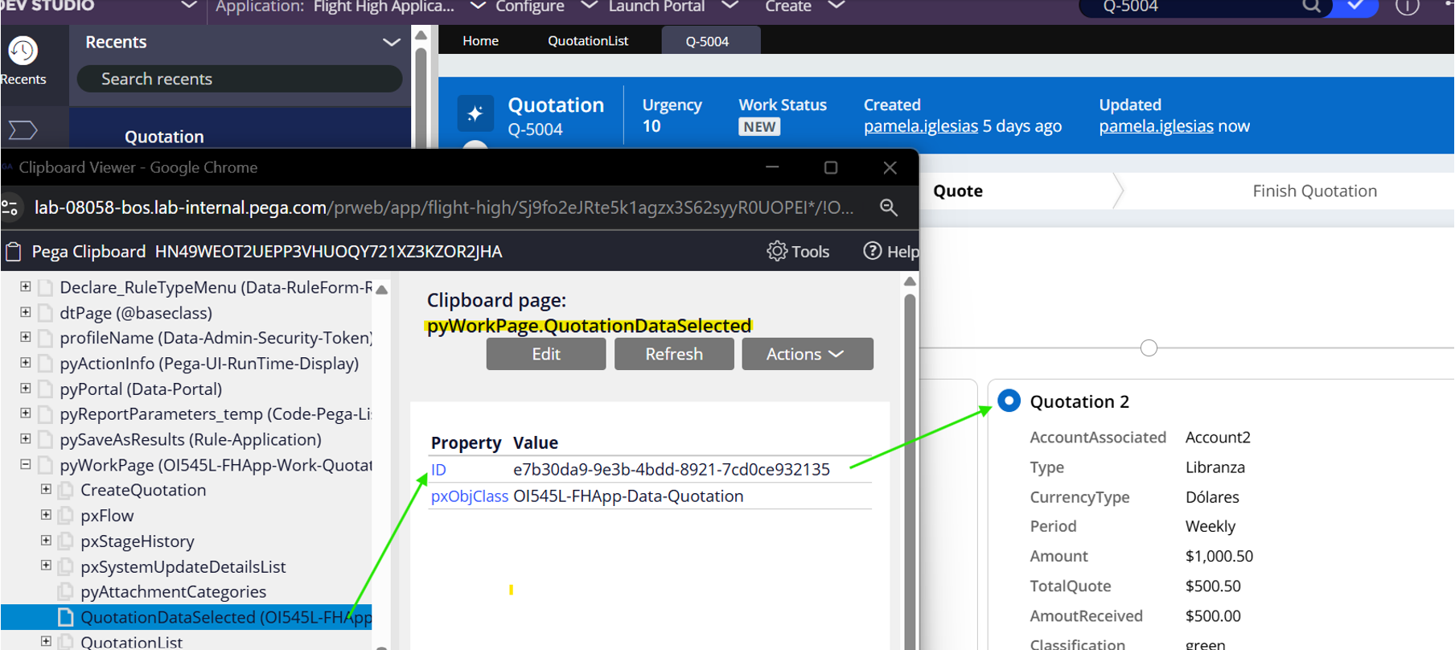Collapse the Recents panel chevron

(x=391, y=42)
